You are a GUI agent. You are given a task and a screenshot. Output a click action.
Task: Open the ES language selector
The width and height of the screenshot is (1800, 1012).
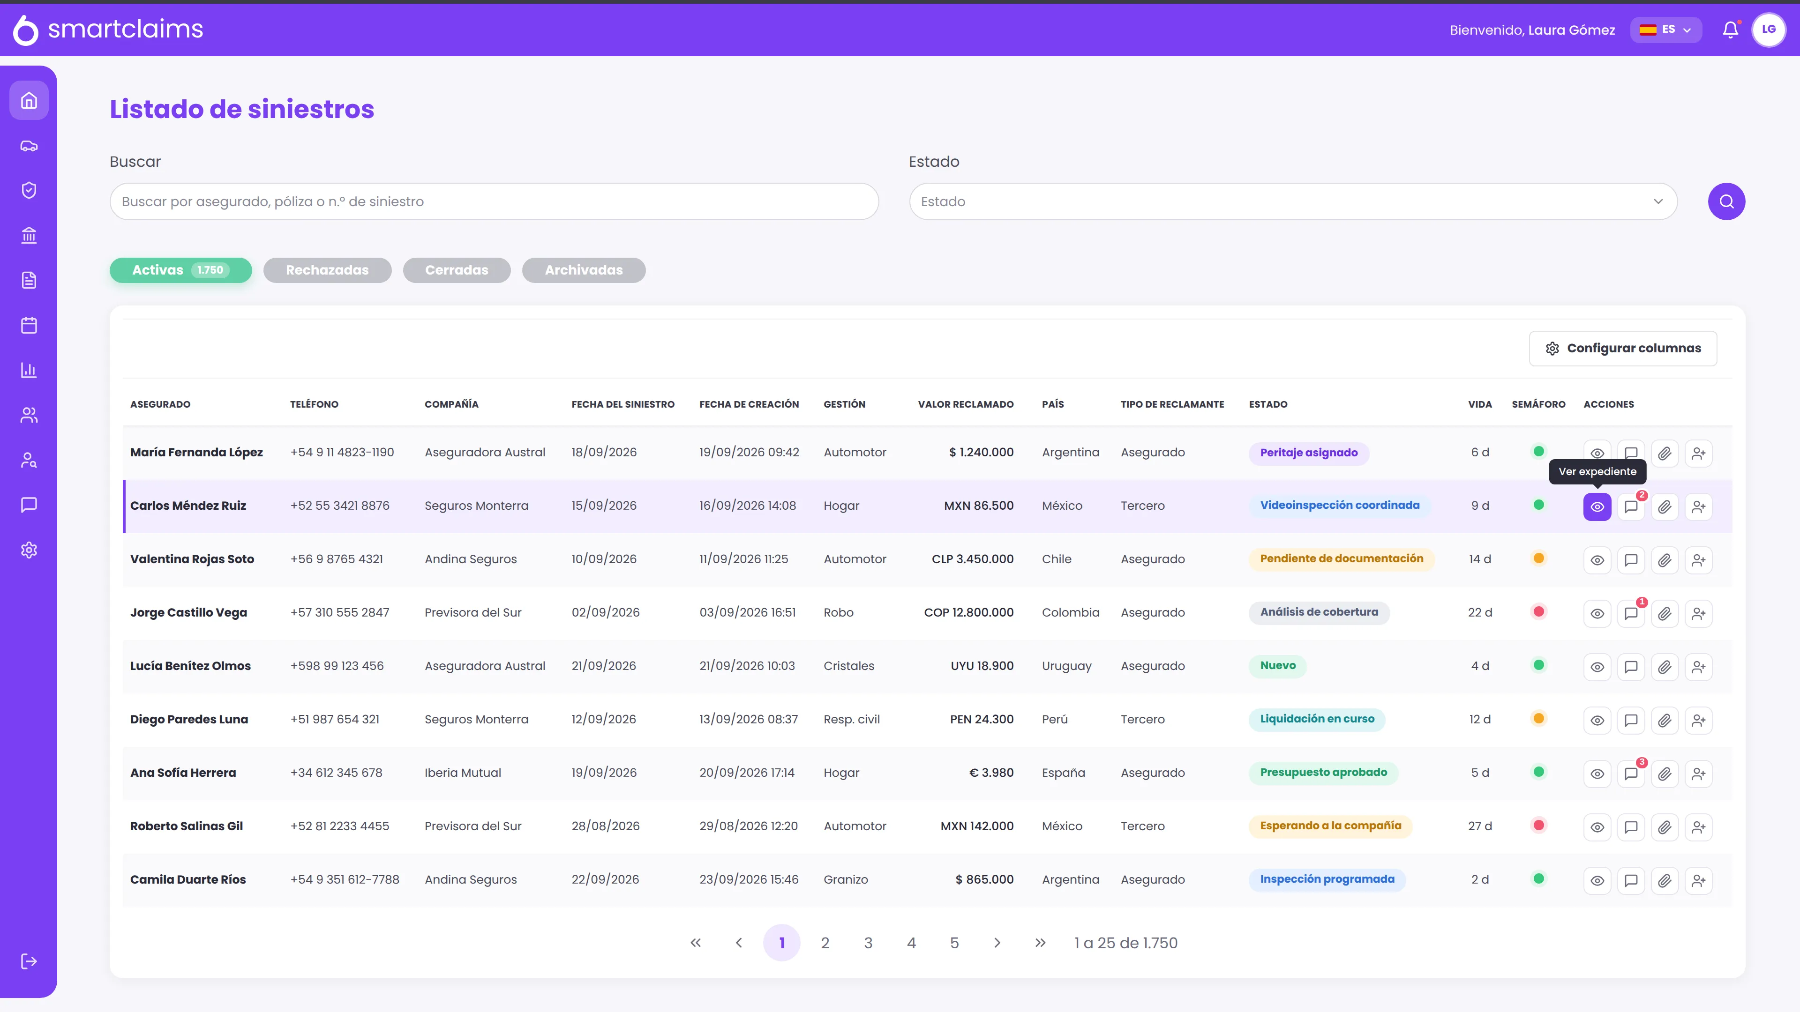point(1665,30)
